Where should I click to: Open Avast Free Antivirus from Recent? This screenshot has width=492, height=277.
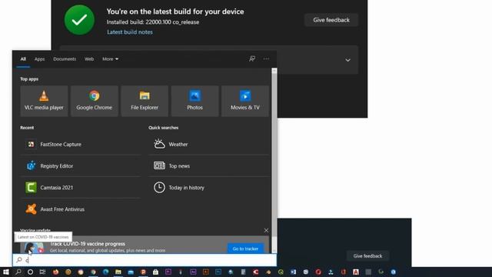tap(81, 209)
